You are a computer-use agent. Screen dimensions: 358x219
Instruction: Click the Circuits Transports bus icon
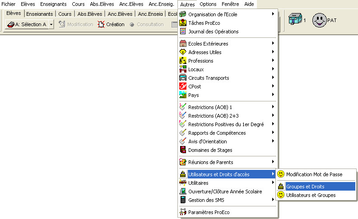[x=183, y=78]
